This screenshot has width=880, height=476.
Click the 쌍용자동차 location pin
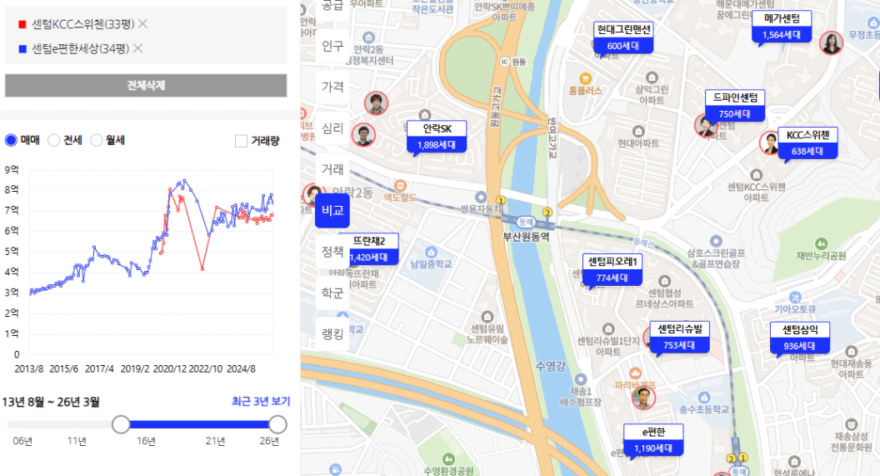481,197
